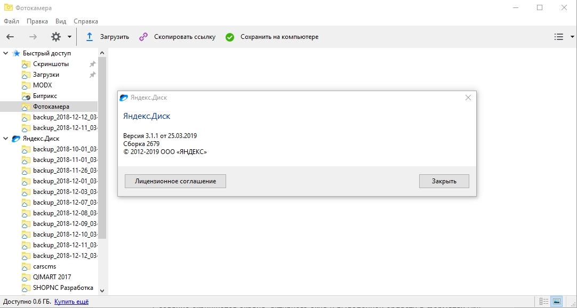Switch to large tiles view in status bar
The image size is (577, 308).
click(x=557, y=302)
